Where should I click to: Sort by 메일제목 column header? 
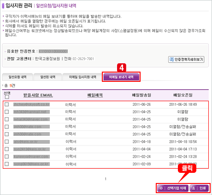[x=95, y=95]
